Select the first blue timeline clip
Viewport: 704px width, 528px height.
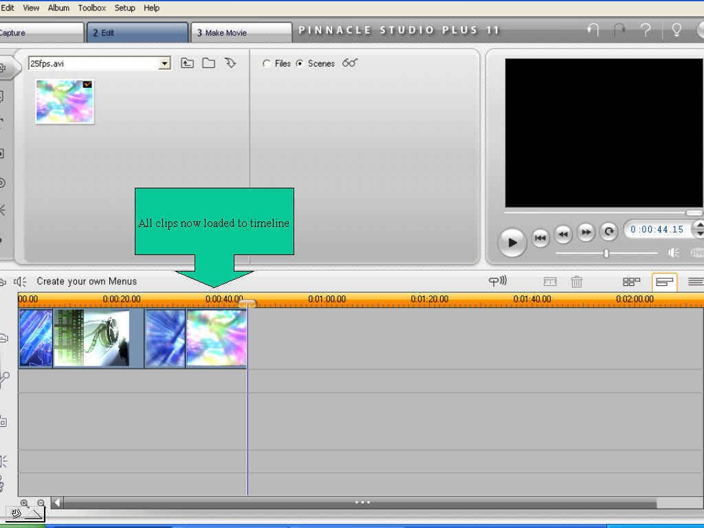(x=36, y=338)
